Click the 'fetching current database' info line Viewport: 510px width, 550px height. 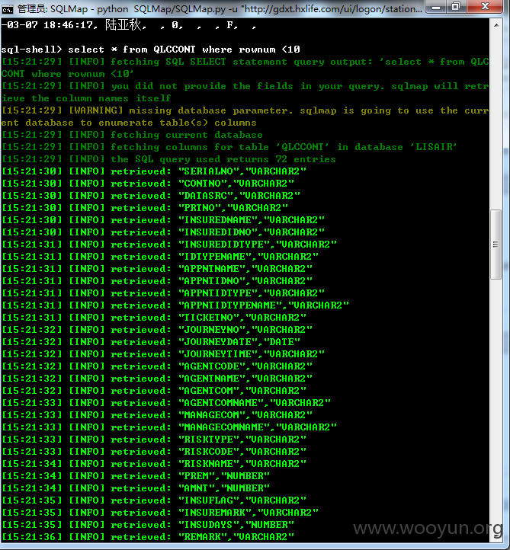132,135
